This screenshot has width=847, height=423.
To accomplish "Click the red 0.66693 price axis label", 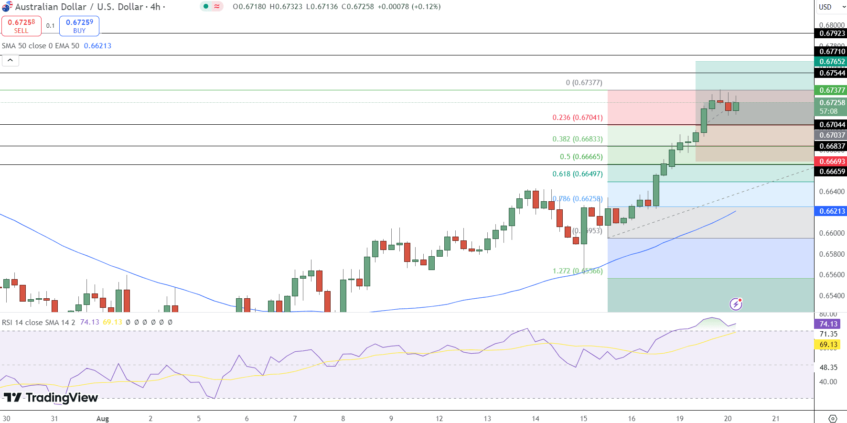I will pos(831,162).
